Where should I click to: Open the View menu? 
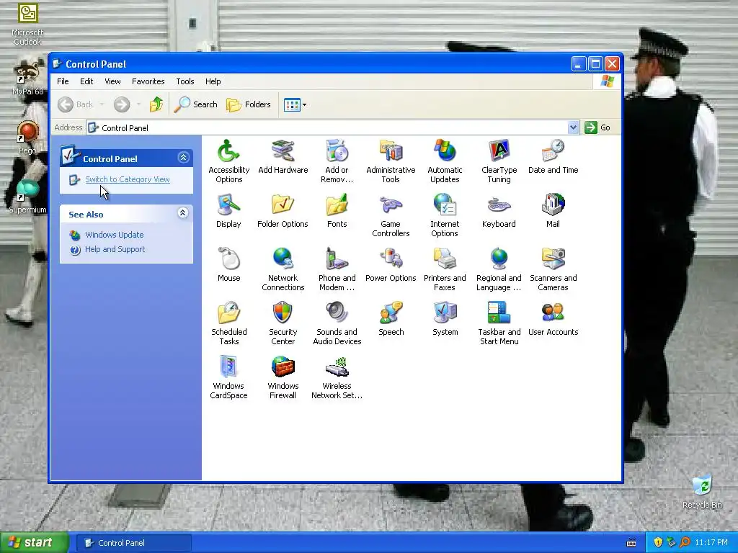(x=112, y=81)
